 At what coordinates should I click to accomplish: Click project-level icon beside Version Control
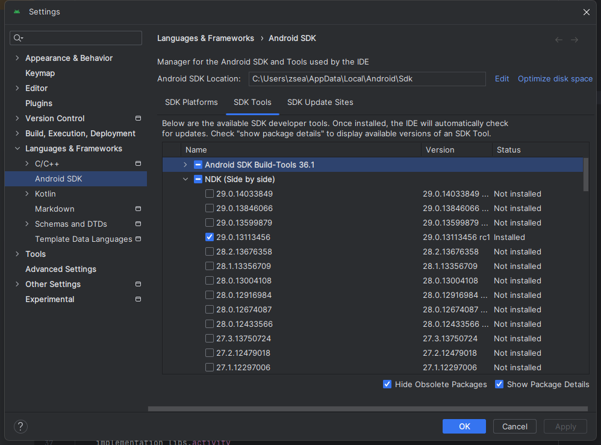138,118
